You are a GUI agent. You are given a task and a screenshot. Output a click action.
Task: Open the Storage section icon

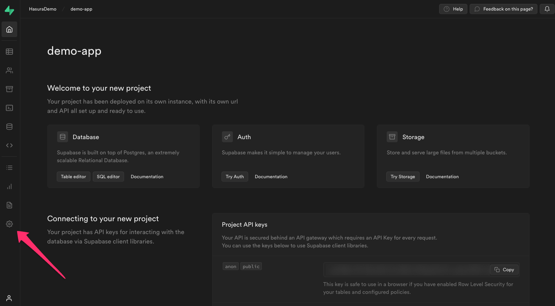click(9, 89)
